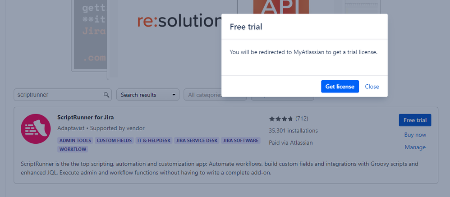Click the Free trial dialog title
This screenshot has width=450, height=197.
click(246, 27)
